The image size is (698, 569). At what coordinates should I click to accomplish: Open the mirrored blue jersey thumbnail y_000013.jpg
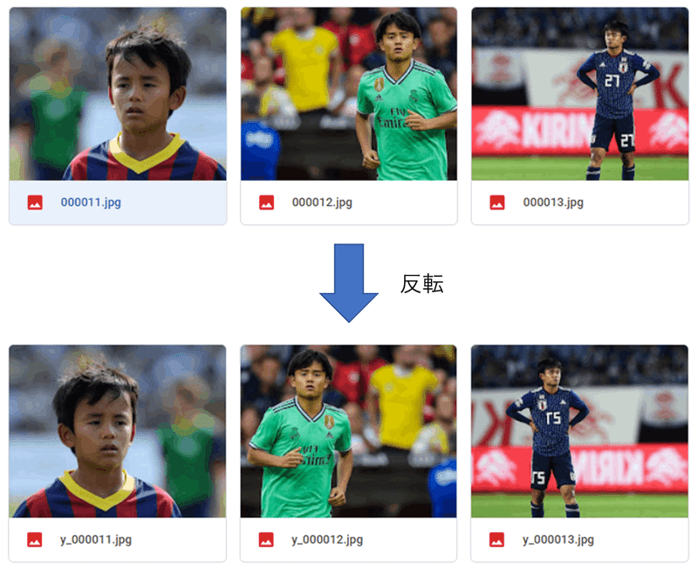579,431
